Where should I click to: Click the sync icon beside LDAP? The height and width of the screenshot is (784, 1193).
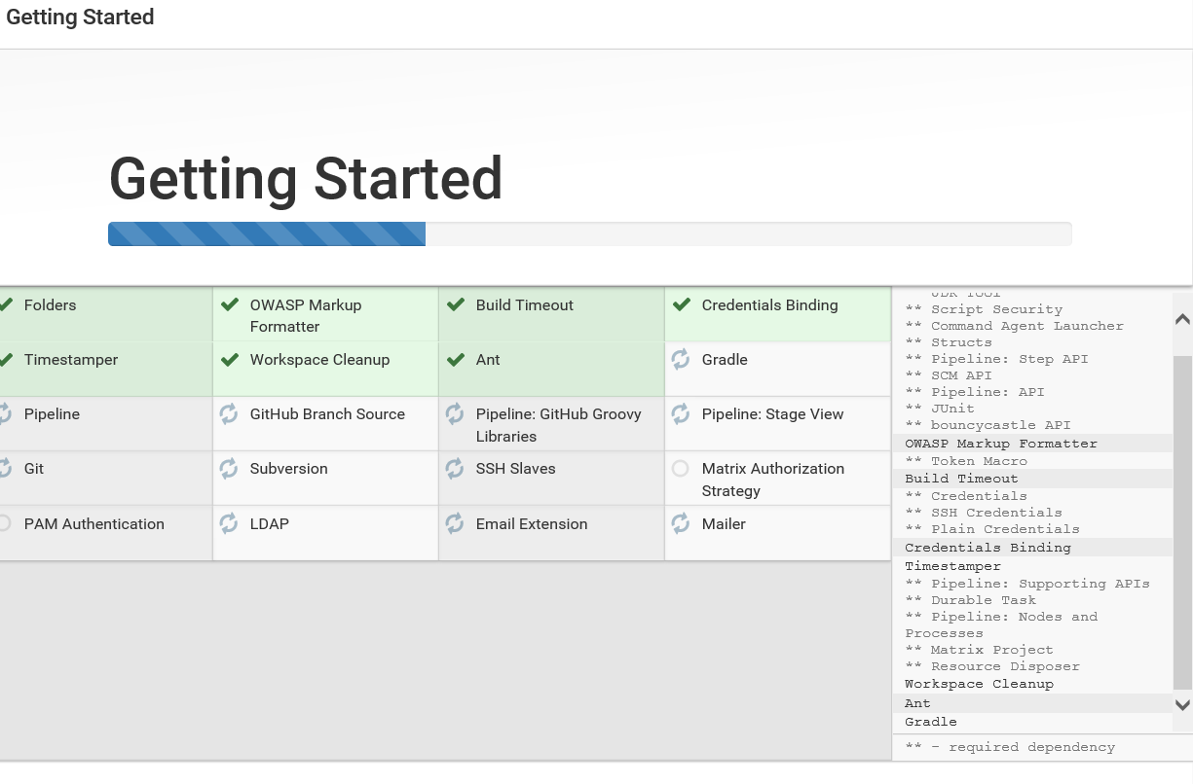tap(229, 523)
